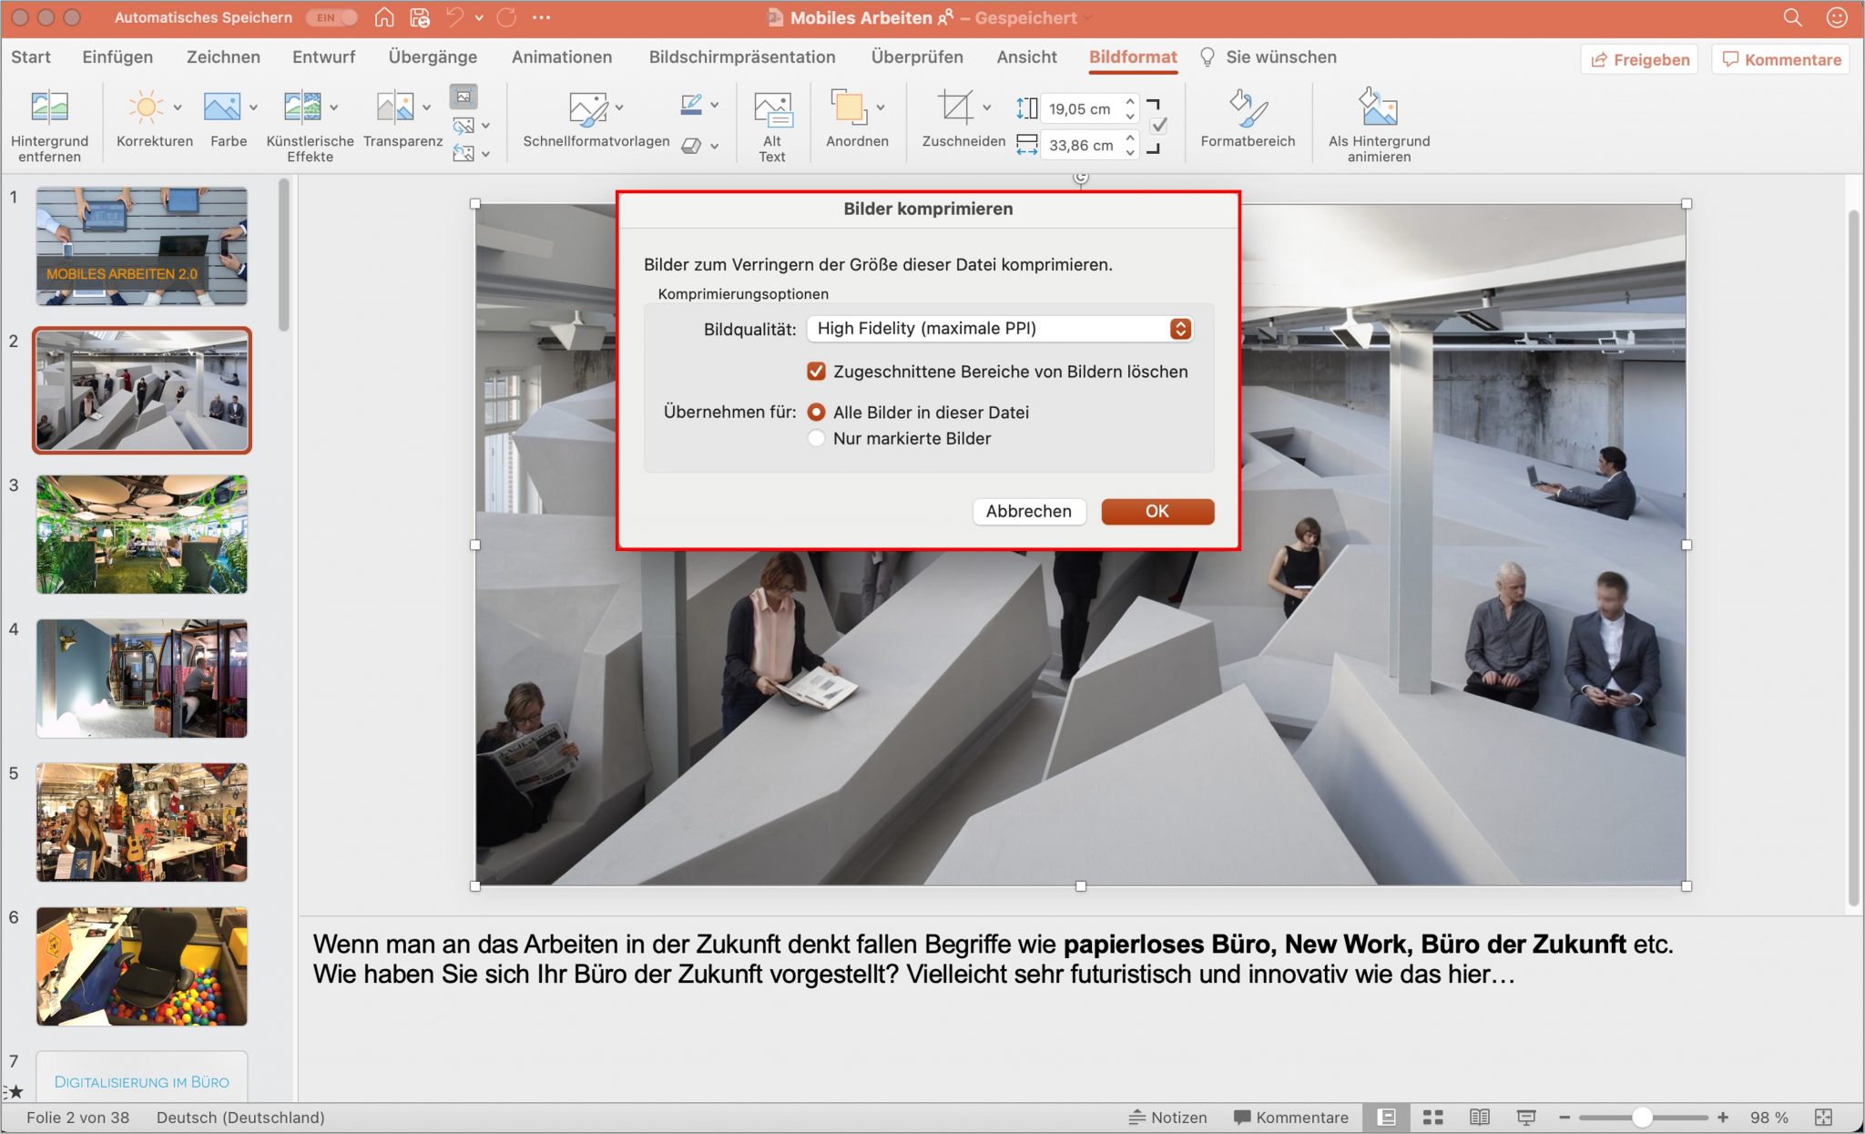The width and height of the screenshot is (1865, 1134).
Task: Toggle the Automatisches Speichern switch
Action: (331, 16)
